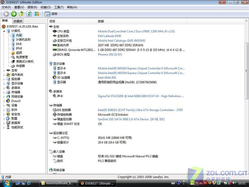Open the Phoenix (05/21/07) BIOS link

pyautogui.click(x=110, y=54)
